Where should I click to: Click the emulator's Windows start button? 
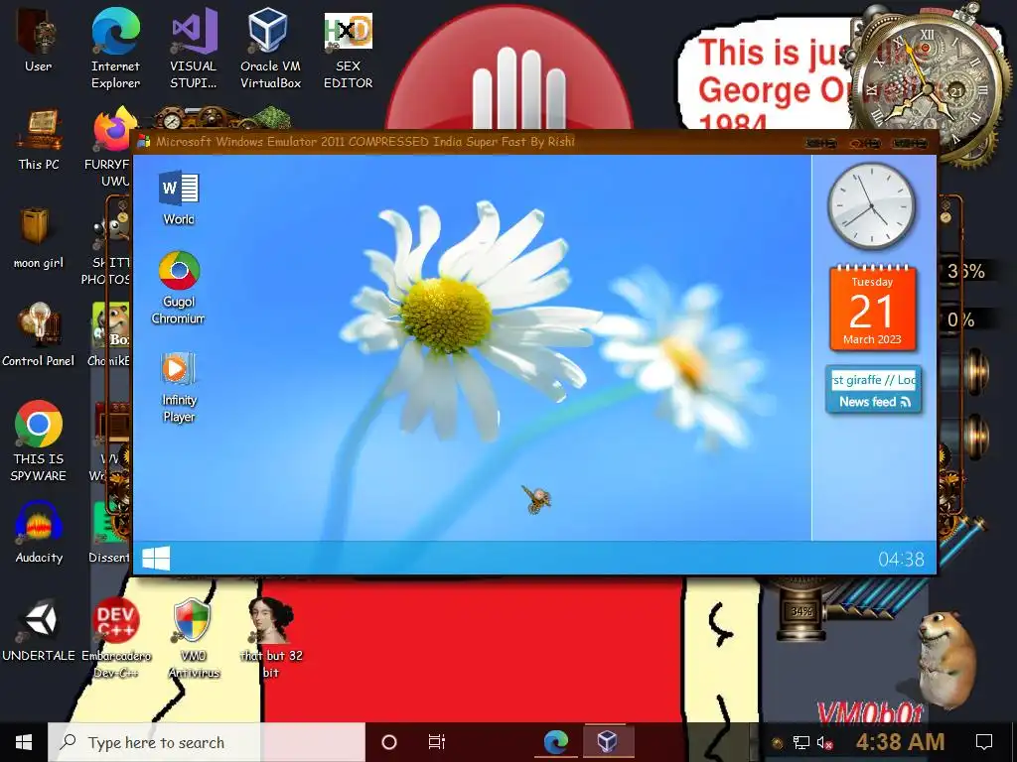[x=156, y=558]
